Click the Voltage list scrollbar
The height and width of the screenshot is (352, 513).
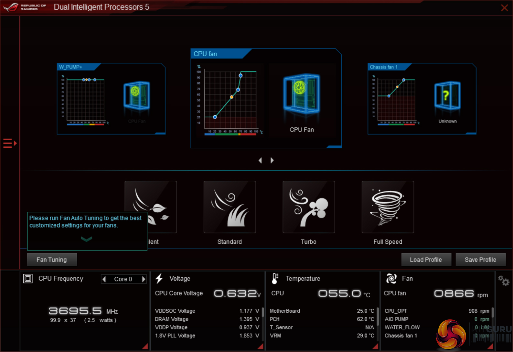pos(262,313)
